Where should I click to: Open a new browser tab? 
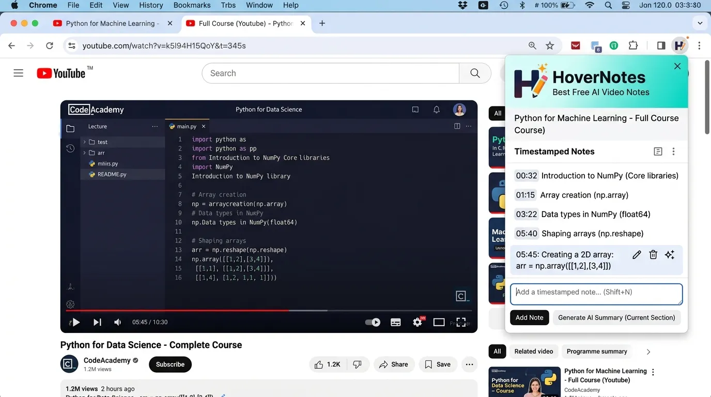click(x=322, y=23)
